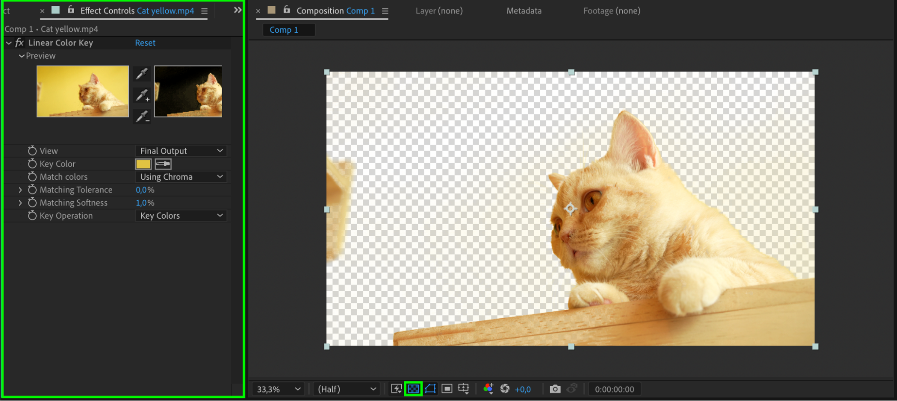The image size is (897, 401).
Task: Click the Reset Exposure aperture icon
Action: click(505, 389)
